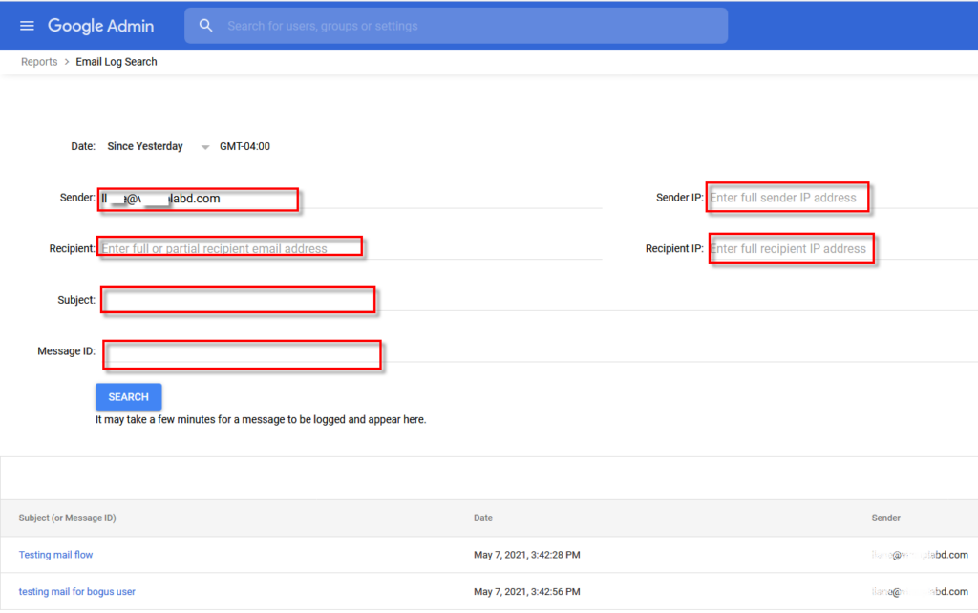This screenshot has width=978, height=613.
Task: Click the Google Admin logo
Action: tap(101, 25)
